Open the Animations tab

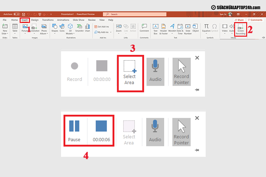(63, 20)
